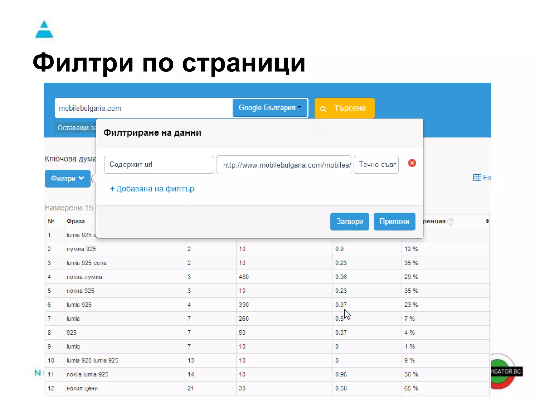Click the Добавяна на филтър link
Viewport: 535px width, 401px height.
pyautogui.click(x=152, y=189)
